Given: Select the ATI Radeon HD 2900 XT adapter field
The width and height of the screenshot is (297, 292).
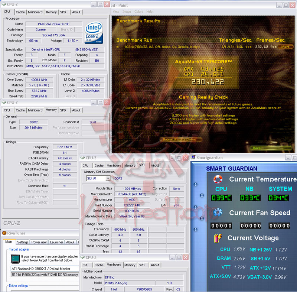Looking at the screenshot, I should click(45, 269).
